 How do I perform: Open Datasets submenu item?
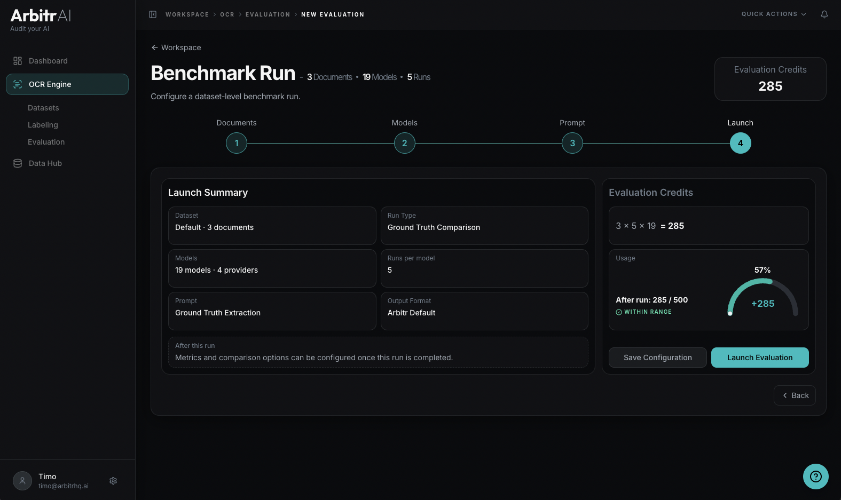43,108
